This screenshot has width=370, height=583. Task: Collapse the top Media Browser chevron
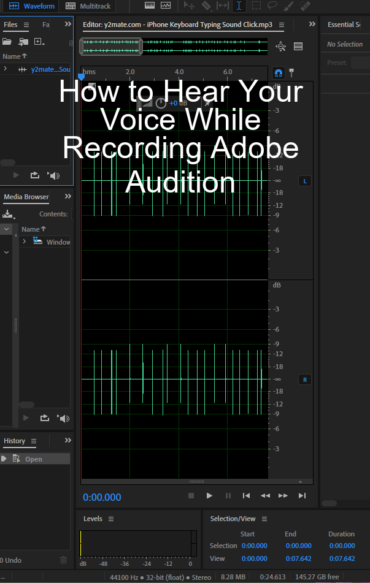pyautogui.click(x=6, y=229)
